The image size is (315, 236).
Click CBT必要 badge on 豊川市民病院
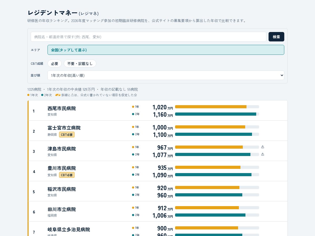coord(67,175)
